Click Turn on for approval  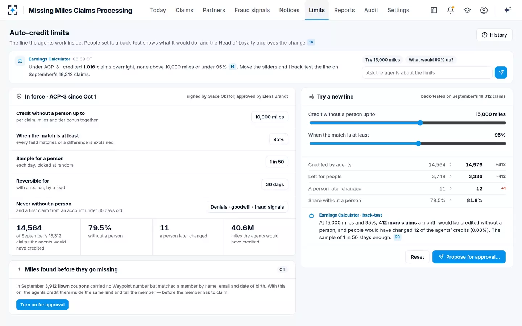42,305
